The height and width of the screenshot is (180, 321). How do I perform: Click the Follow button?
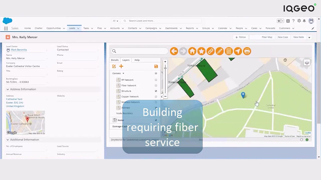point(241,37)
